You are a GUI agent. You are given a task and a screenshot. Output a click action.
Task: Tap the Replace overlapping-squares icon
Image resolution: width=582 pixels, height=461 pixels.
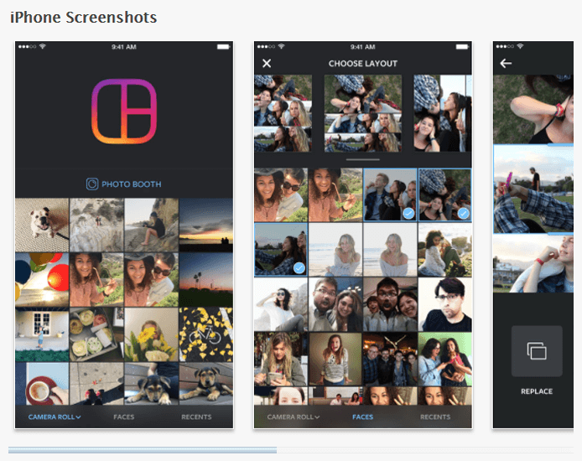(537, 351)
